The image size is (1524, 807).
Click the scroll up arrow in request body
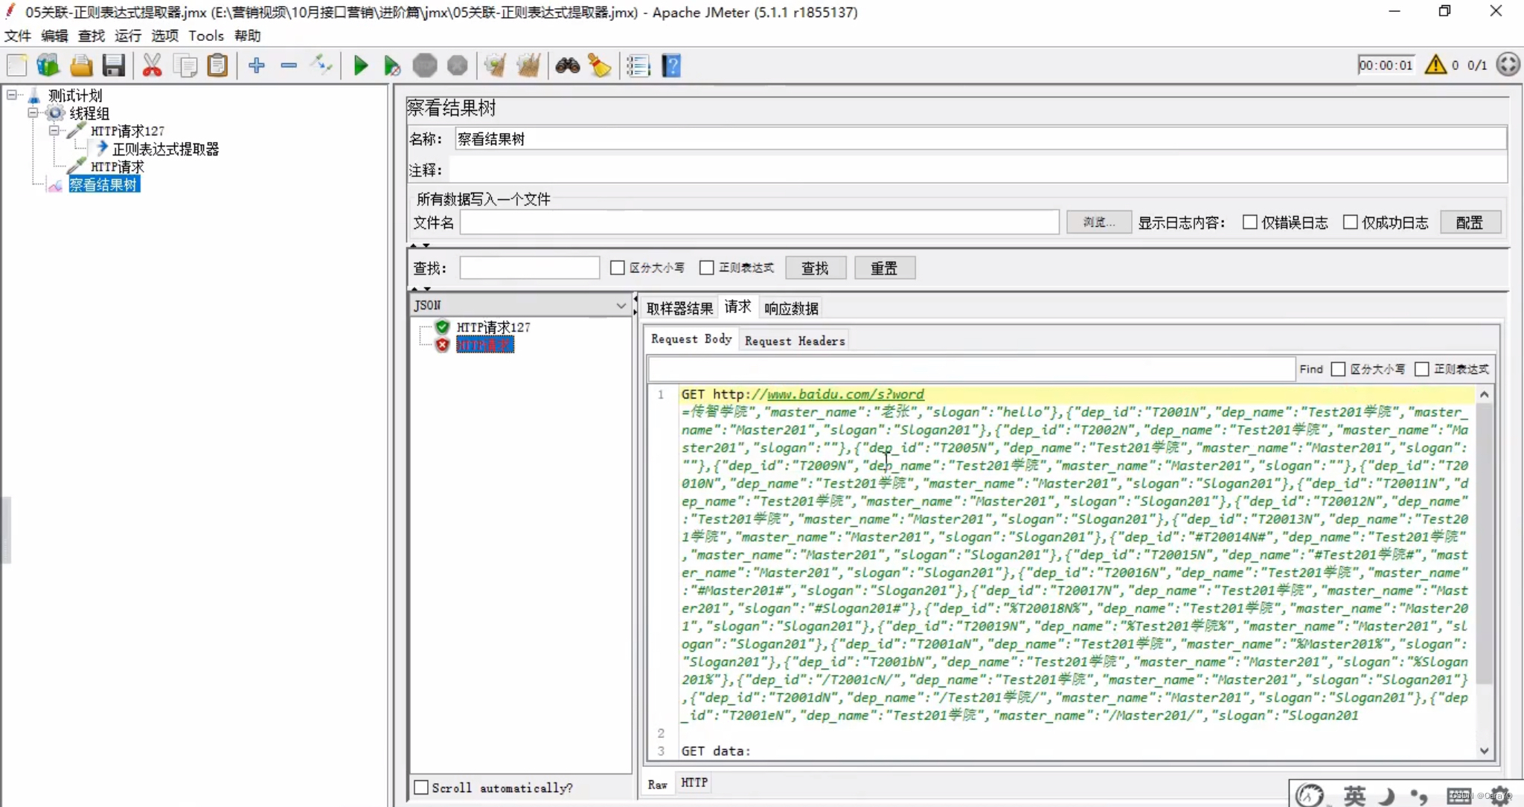tap(1485, 395)
